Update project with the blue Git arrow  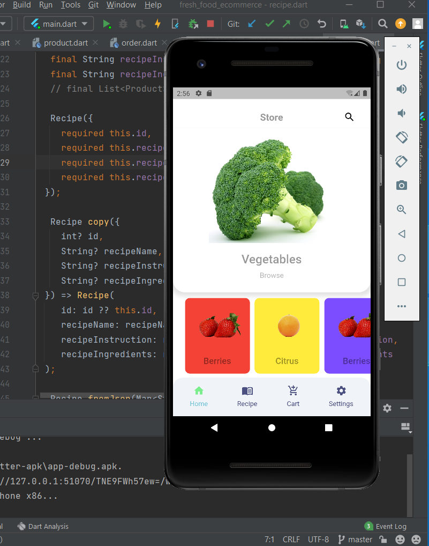(x=252, y=24)
